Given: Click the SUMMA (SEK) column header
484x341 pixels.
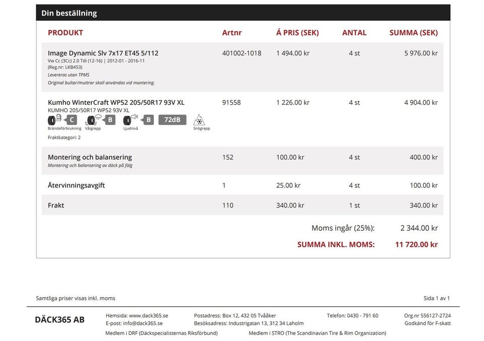Looking at the screenshot, I should [413, 33].
